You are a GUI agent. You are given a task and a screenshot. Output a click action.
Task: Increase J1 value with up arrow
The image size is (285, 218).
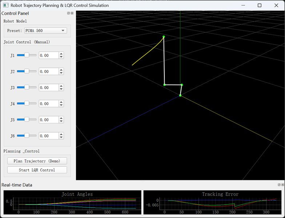pyautogui.click(x=61, y=54)
